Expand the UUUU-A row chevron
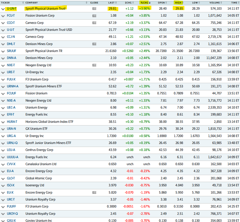Viewport: 240px width, 222px height. point(3,157)
